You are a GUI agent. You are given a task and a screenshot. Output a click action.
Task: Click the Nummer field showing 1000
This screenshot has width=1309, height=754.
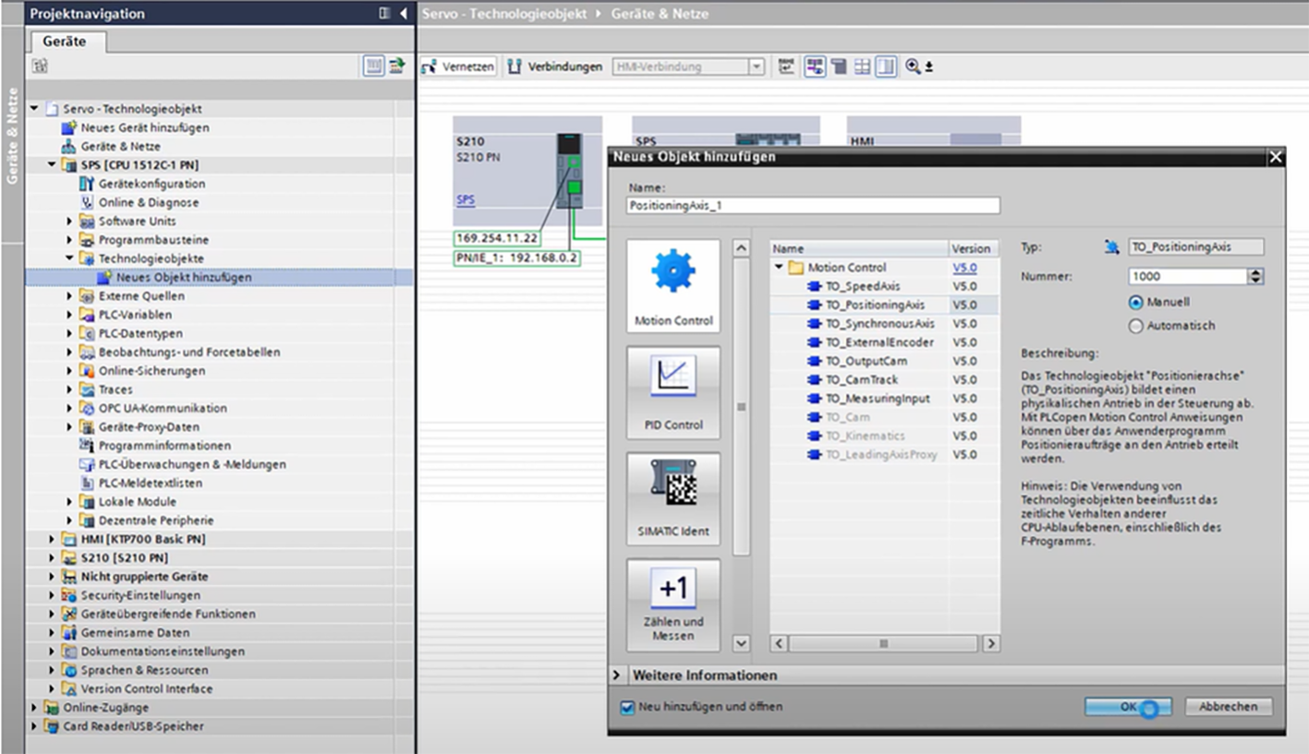point(1188,276)
